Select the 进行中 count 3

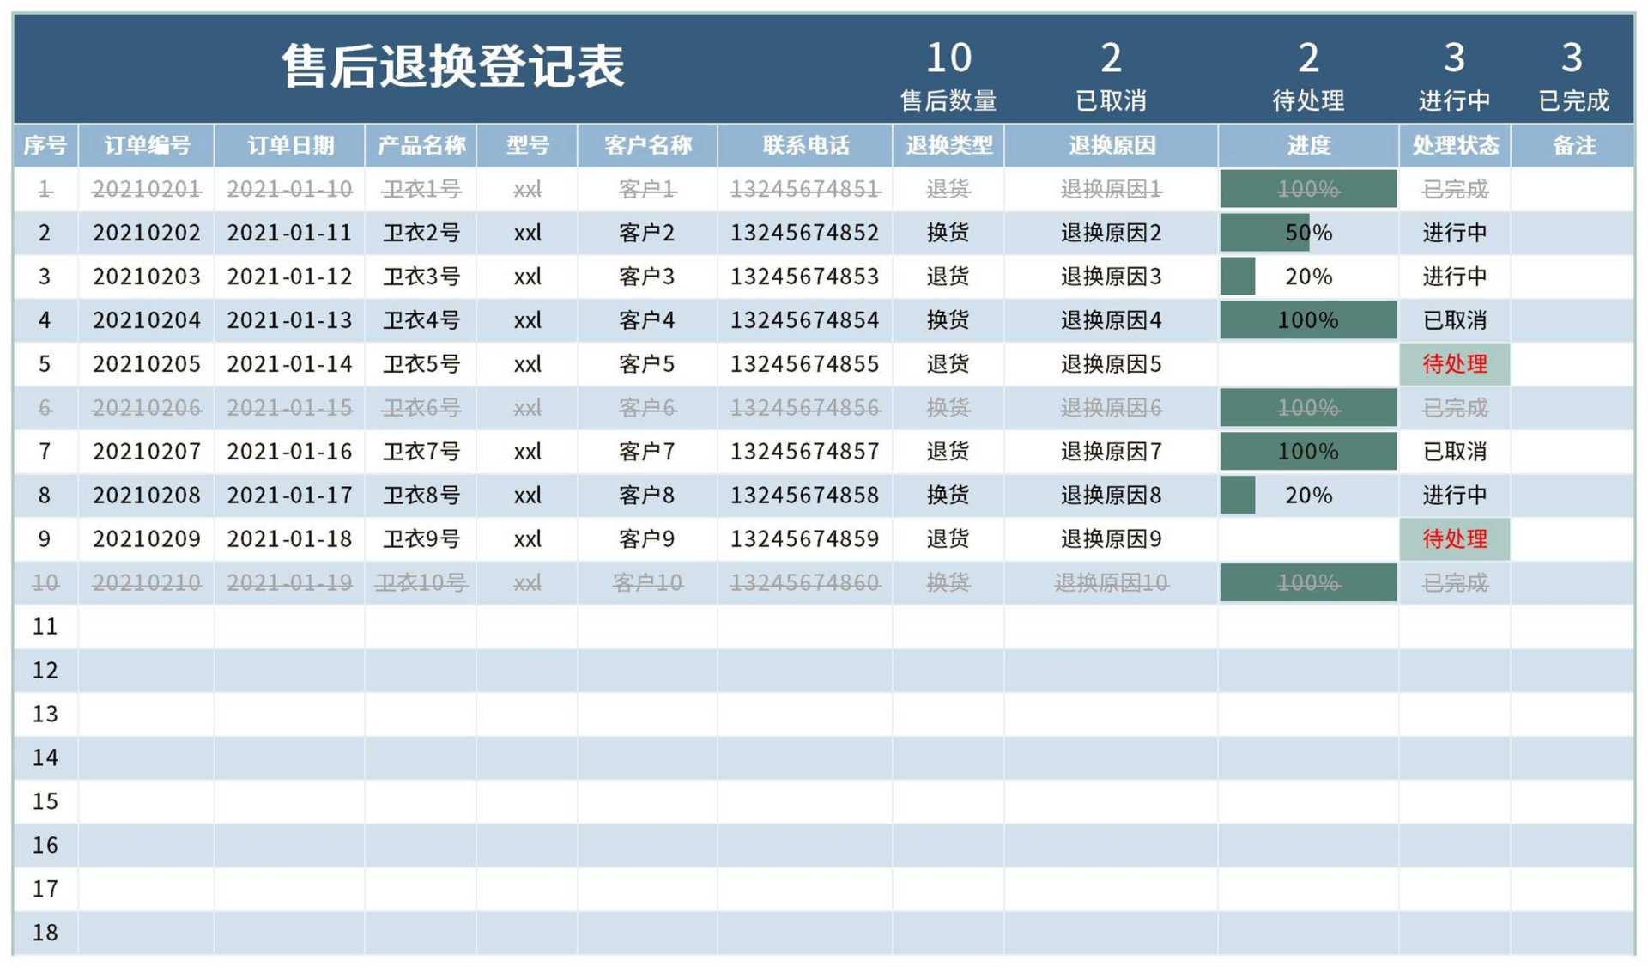[1455, 58]
